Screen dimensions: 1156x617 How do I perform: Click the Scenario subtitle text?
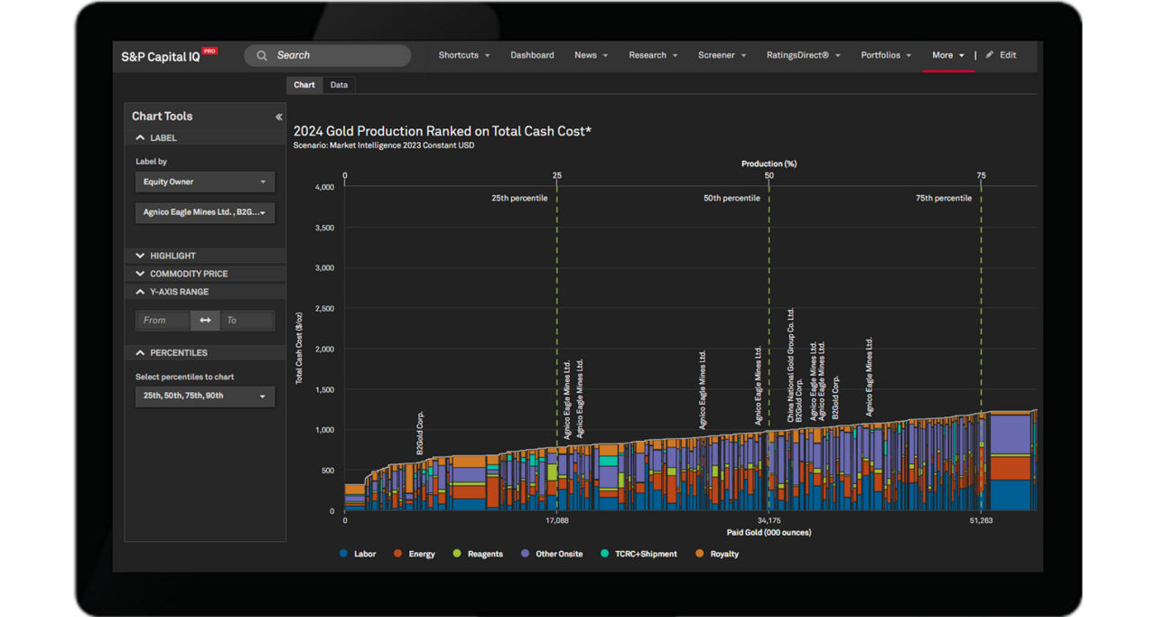pyautogui.click(x=384, y=145)
